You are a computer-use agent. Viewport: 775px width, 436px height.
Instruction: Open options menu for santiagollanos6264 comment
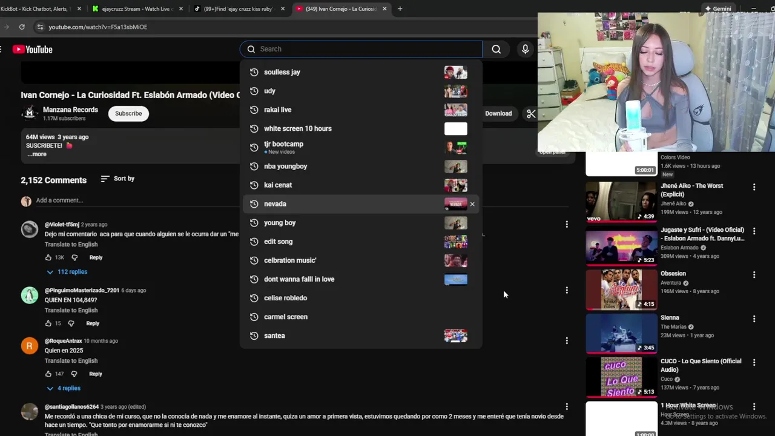coord(567,406)
